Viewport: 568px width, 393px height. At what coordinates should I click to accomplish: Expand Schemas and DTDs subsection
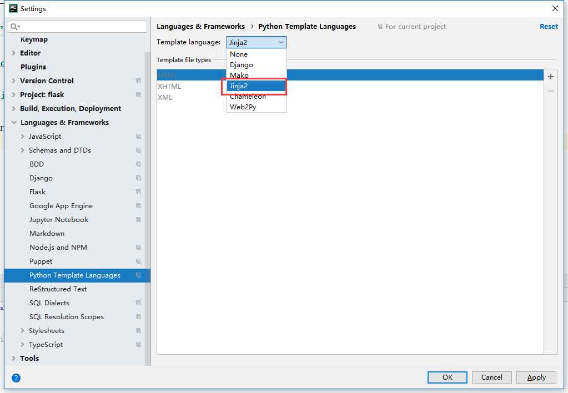22,150
